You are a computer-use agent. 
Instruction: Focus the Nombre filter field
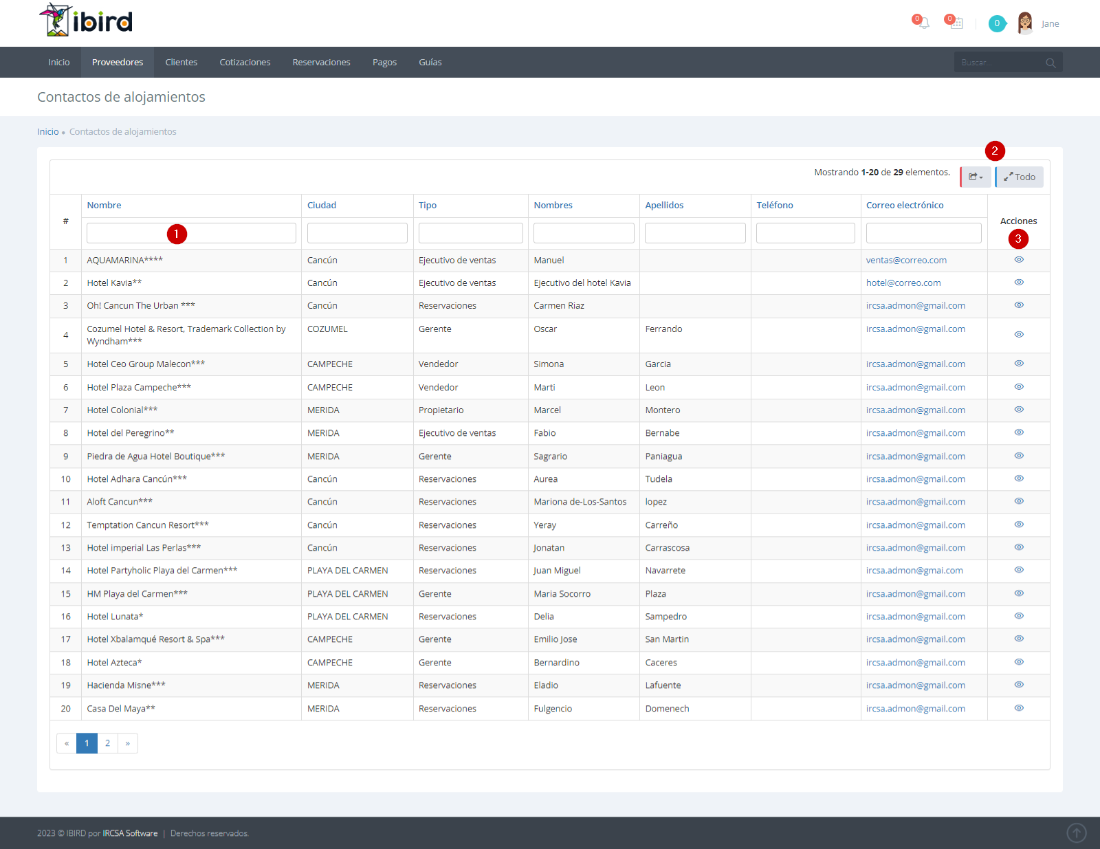(x=191, y=233)
